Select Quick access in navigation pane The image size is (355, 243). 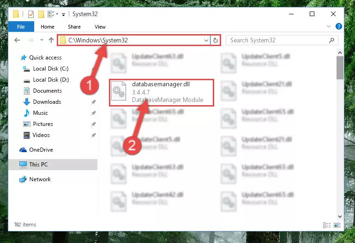(45, 58)
